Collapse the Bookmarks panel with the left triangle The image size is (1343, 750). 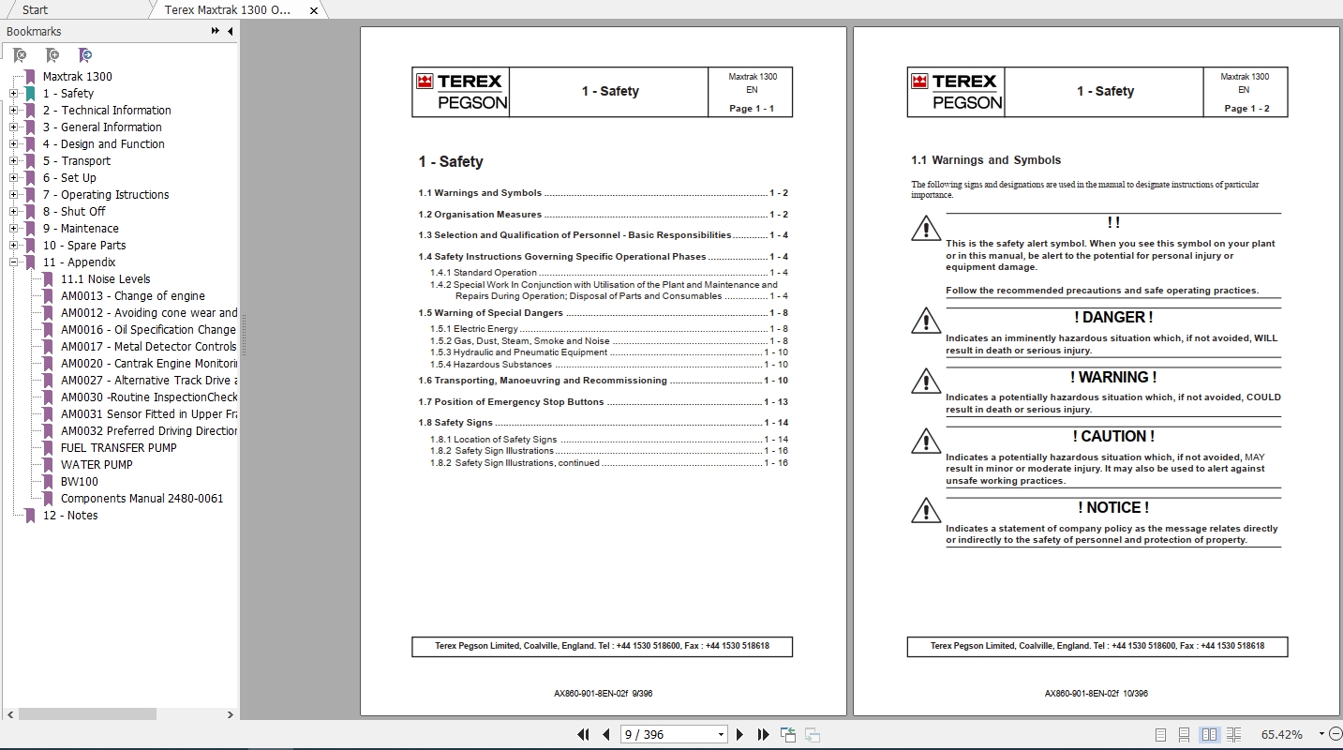231,31
